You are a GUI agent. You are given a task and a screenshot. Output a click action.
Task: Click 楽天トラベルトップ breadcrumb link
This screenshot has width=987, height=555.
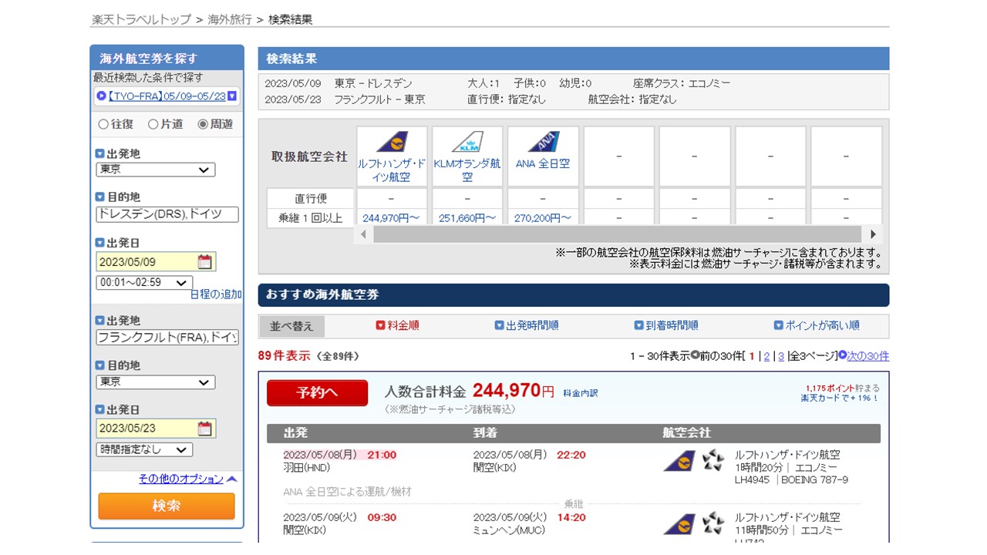[142, 19]
